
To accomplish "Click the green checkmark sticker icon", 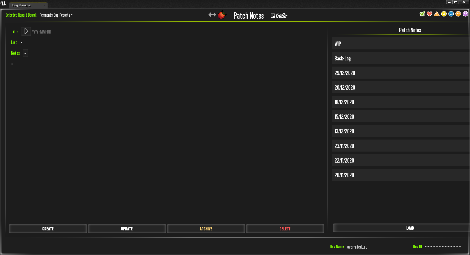I will point(422,14).
